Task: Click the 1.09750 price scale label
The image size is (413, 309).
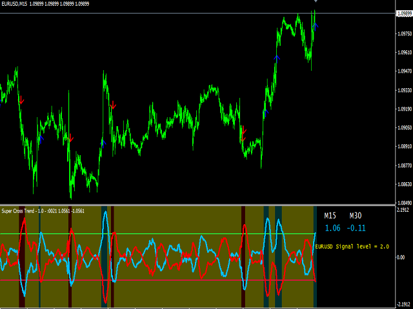Action: (x=405, y=34)
